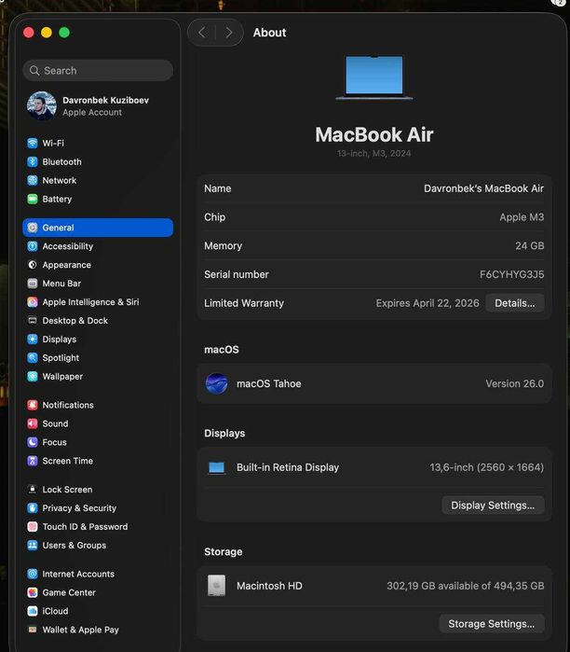Click the 13,6-inch (2560 × 1664) value
Screen dimensions: 570x652
pyautogui.click(x=487, y=467)
